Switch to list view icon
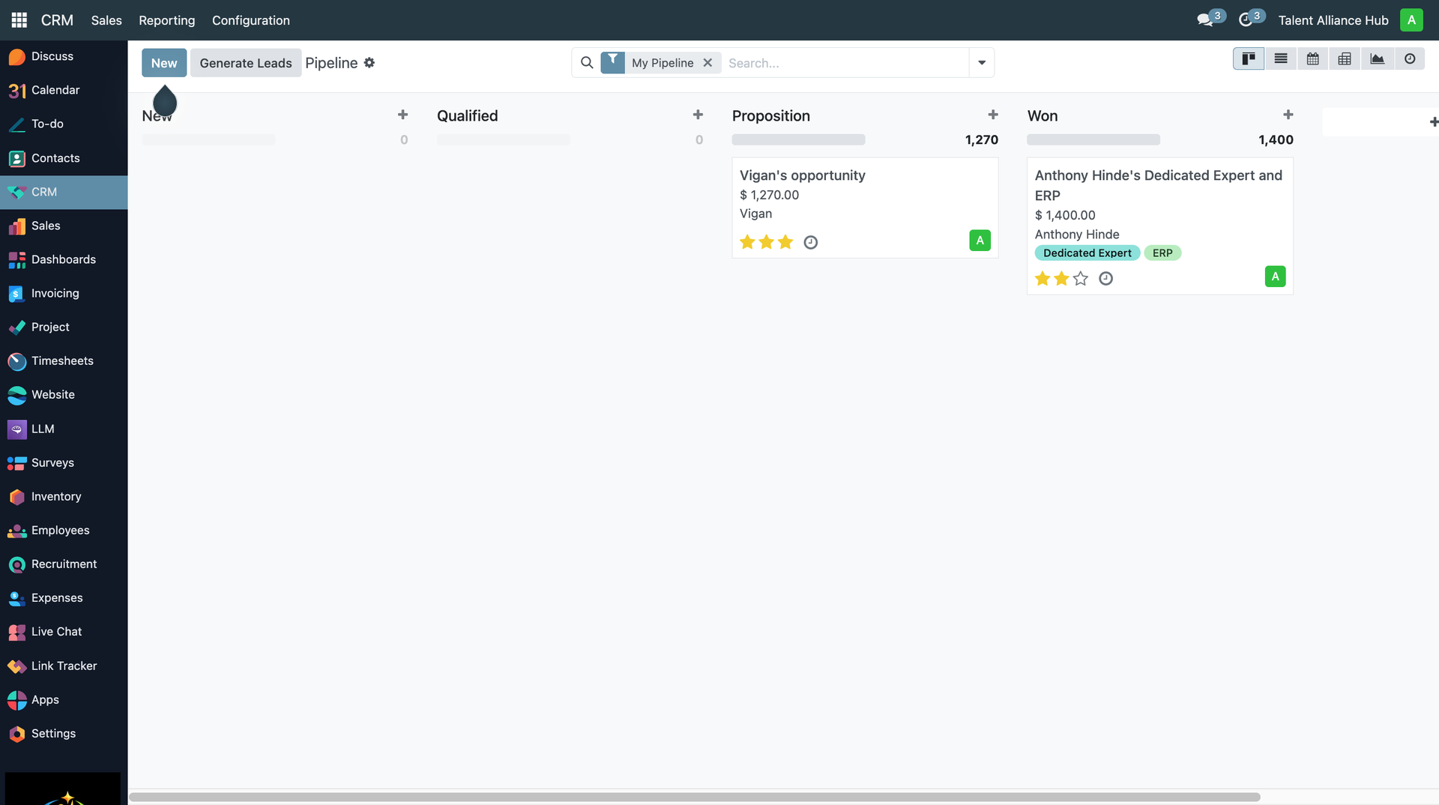Screen dimensions: 1439x805 click(1281, 59)
